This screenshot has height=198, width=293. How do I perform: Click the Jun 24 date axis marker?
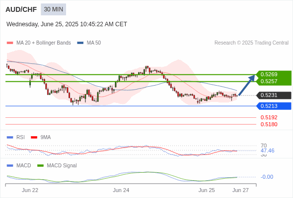tap(121, 190)
